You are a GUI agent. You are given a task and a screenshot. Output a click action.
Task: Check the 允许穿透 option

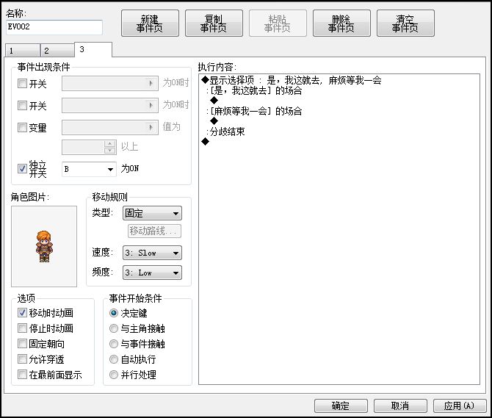pyautogui.click(x=22, y=359)
